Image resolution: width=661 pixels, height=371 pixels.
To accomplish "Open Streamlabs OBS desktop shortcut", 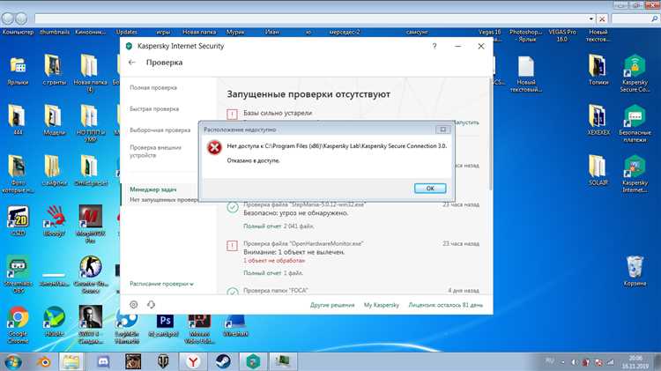I will pos(18,274).
